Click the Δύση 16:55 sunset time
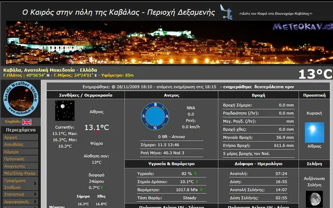Screen dimensions: 333x208 point(281,181)
